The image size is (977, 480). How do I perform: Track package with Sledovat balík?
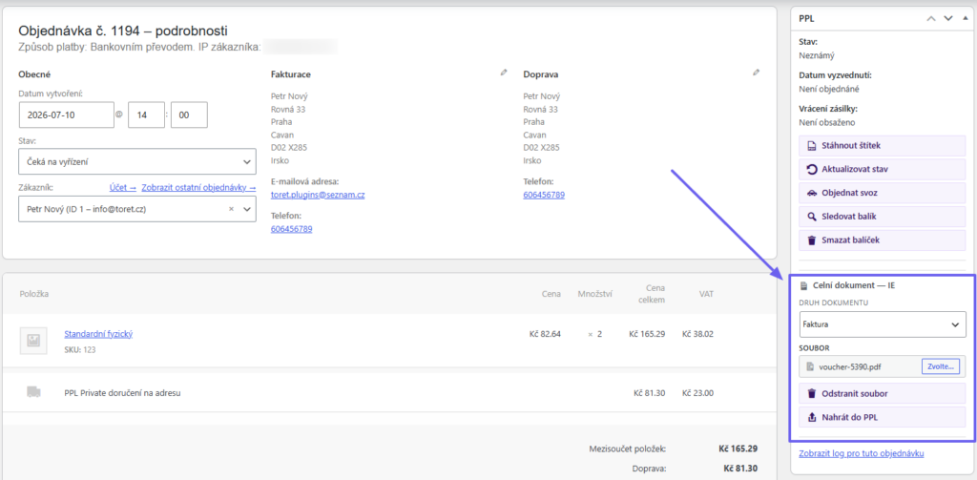pyautogui.click(x=882, y=217)
